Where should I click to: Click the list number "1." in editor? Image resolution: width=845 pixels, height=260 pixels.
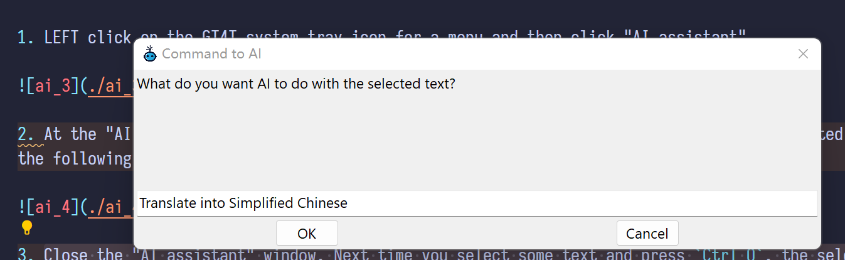tap(26, 38)
